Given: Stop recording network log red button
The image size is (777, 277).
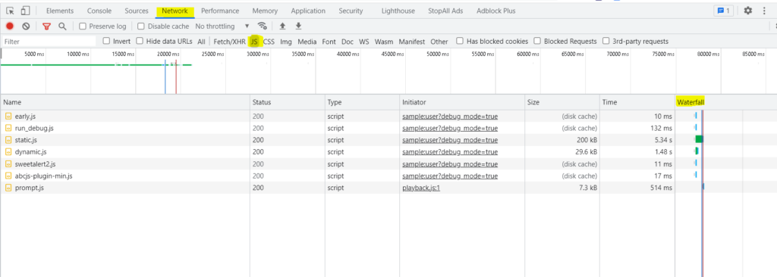Looking at the screenshot, I should (x=10, y=26).
